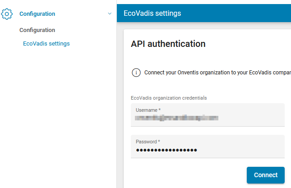The image size is (291, 188).
Task: Click the EcoVadis settings header title
Action: [152, 14]
